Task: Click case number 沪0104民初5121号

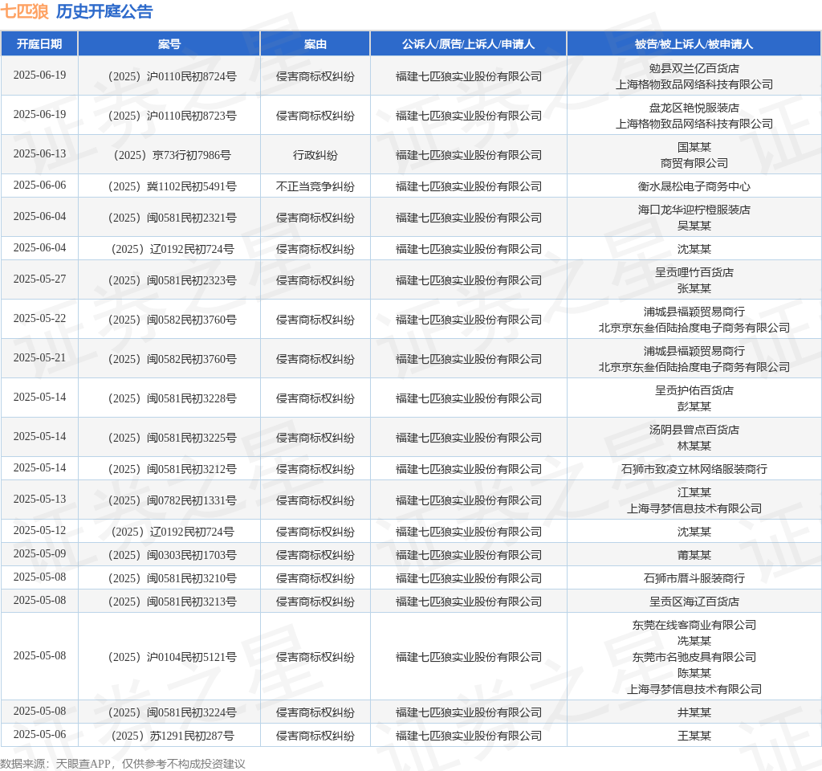Action: 173,657
